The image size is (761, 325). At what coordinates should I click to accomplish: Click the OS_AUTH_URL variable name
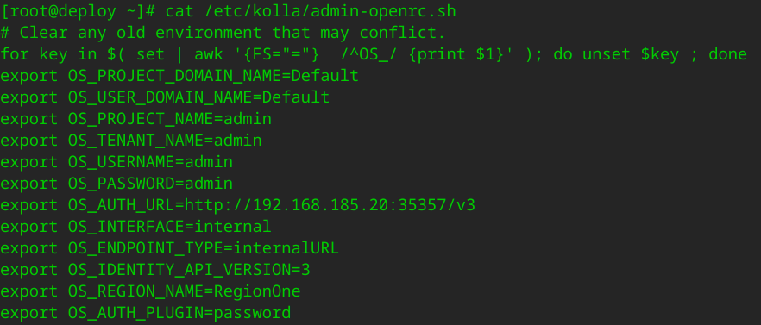tap(122, 206)
